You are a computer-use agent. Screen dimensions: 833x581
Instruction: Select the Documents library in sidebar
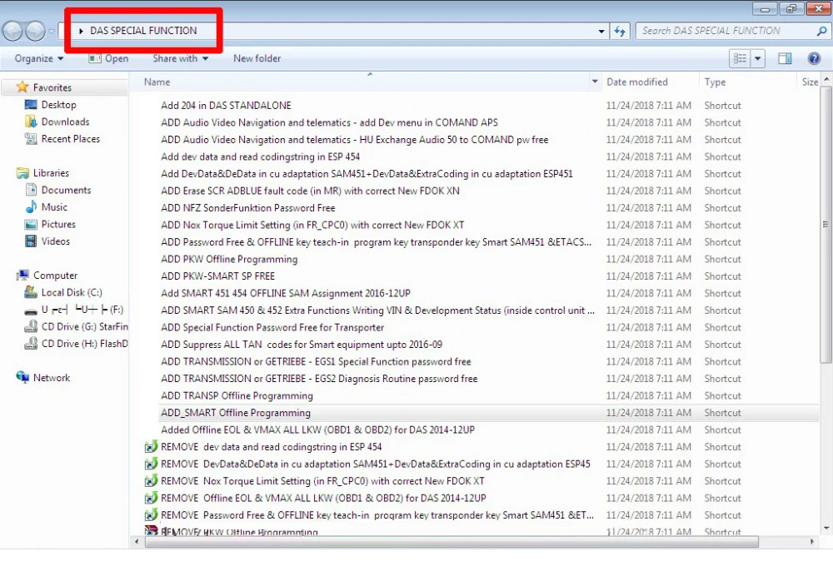tap(66, 190)
